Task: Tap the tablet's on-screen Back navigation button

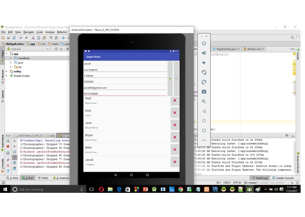Action: (115, 175)
